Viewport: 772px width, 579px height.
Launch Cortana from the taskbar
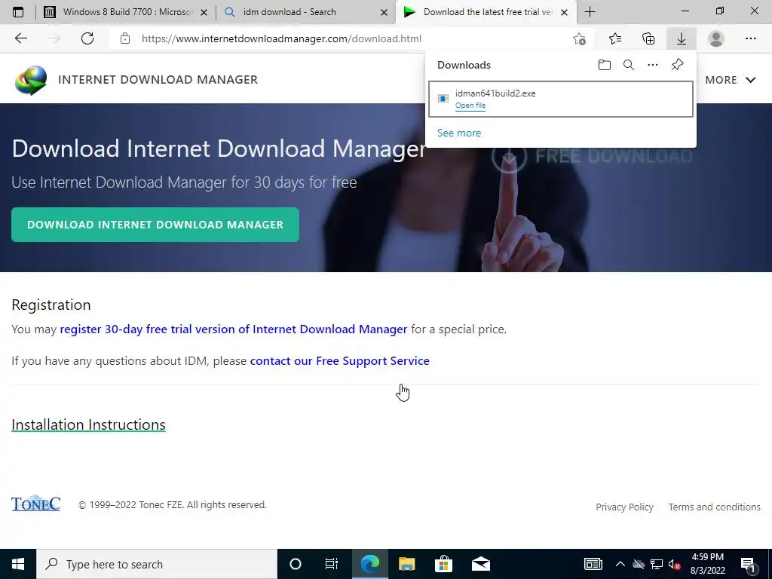pos(296,564)
